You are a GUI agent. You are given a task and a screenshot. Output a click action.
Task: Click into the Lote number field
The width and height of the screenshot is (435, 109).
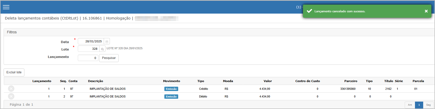(x=89, y=49)
